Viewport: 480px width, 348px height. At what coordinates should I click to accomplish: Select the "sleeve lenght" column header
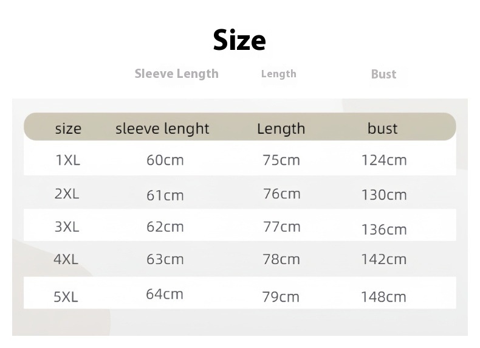click(x=162, y=128)
